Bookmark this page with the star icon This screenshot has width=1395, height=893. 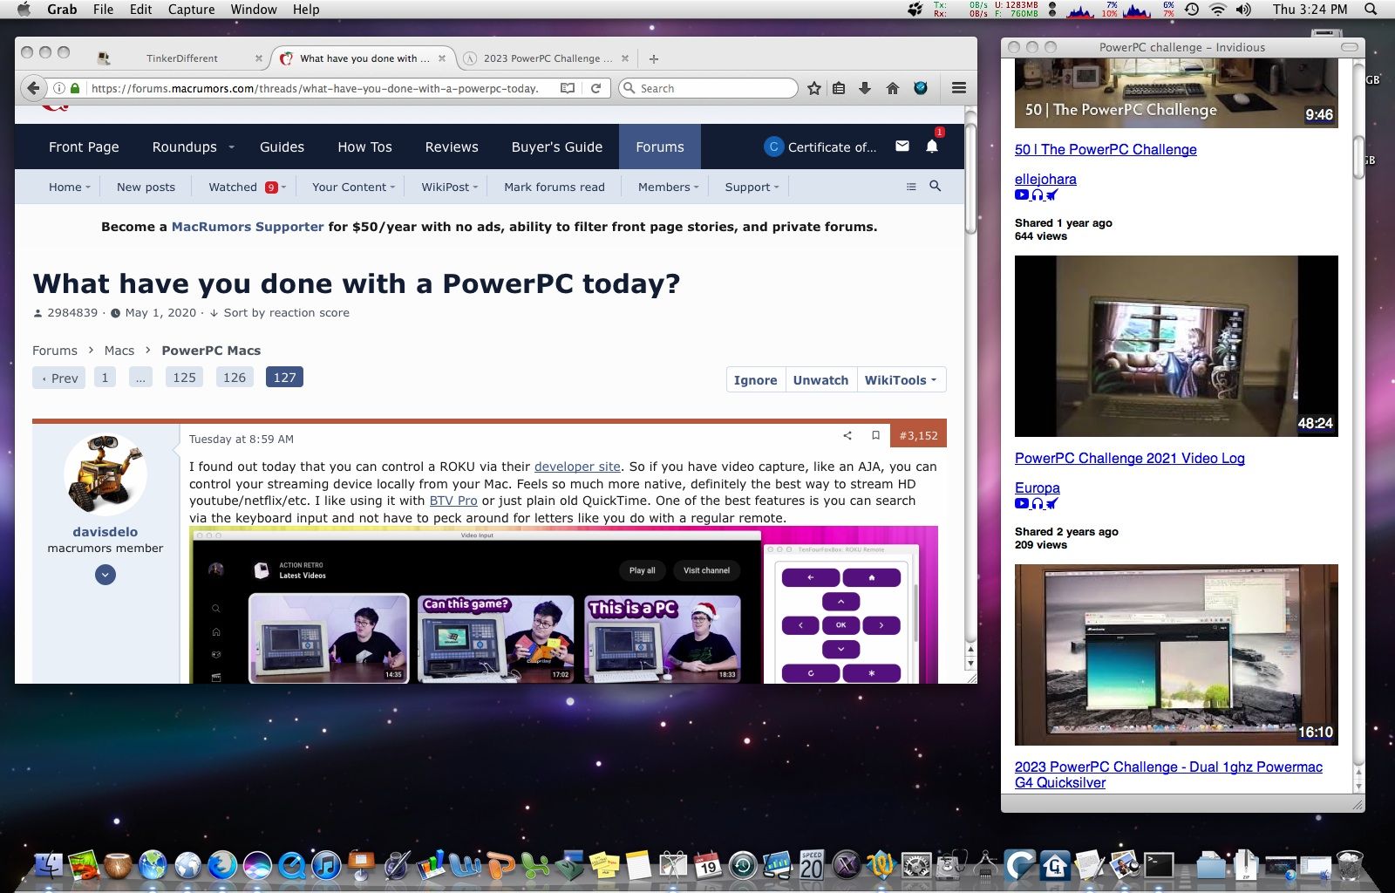click(814, 88)
